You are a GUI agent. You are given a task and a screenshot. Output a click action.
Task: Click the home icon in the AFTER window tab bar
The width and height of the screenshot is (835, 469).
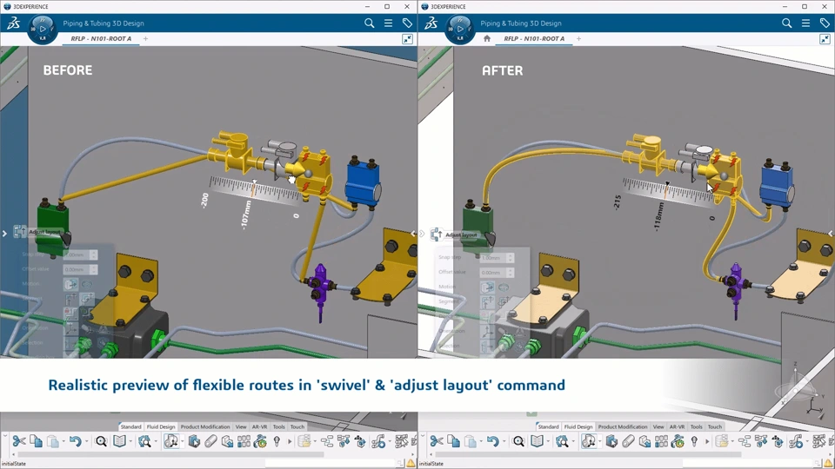(x=487, y=38)
